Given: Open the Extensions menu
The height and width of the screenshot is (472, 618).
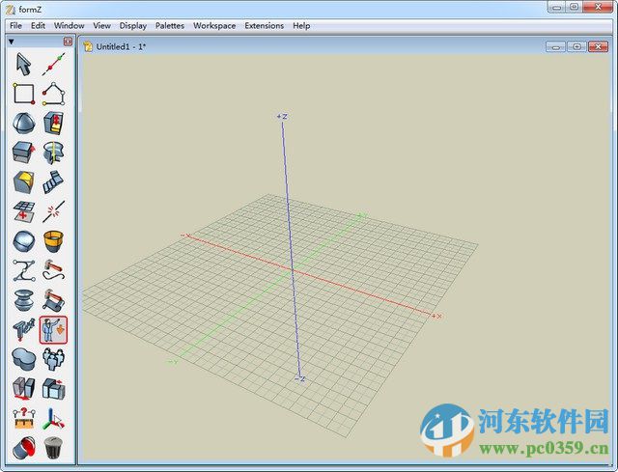Looking at the screenshot, I should pos(264,26).
